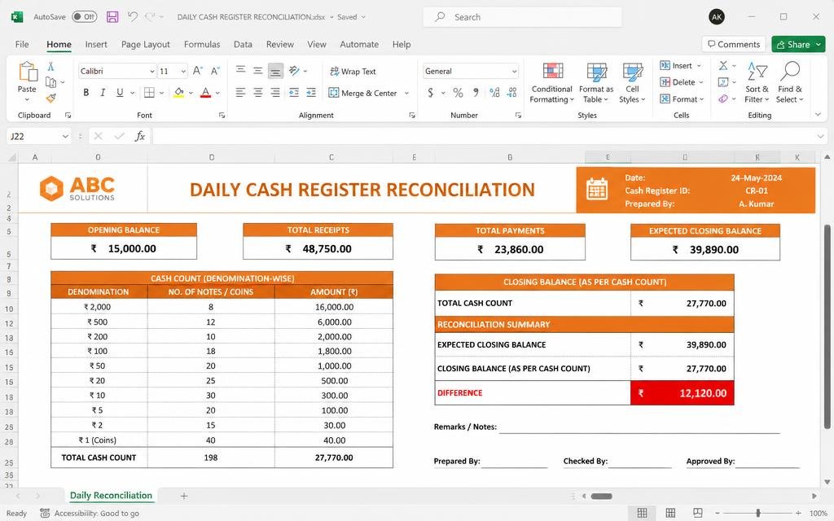Click the Cut scissors icon
Image resolution: width=834 pixels, height=521 pixels.
click(51, 66)
